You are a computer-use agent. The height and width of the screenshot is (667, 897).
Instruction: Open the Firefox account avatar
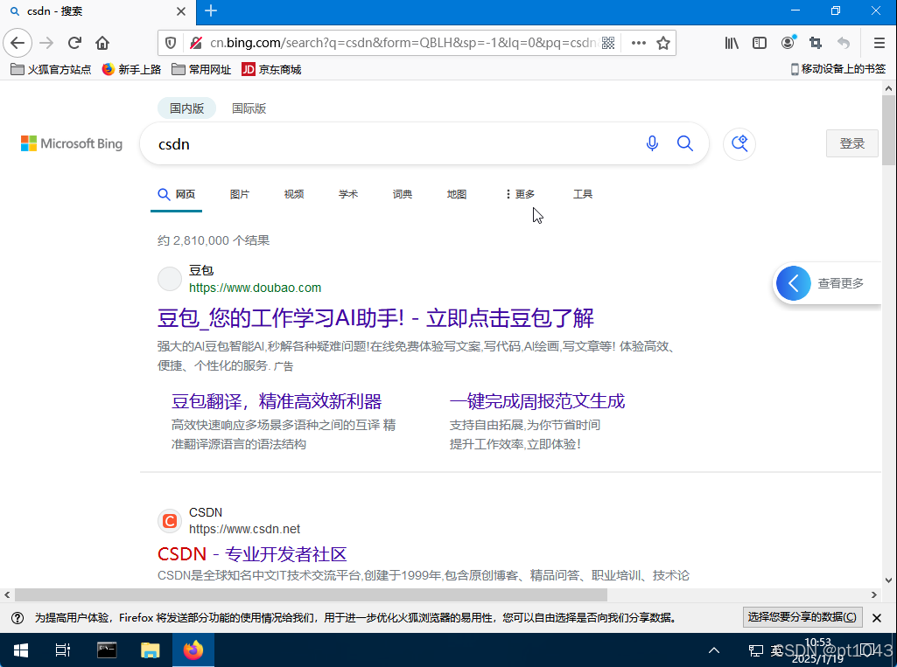point(788,42)
